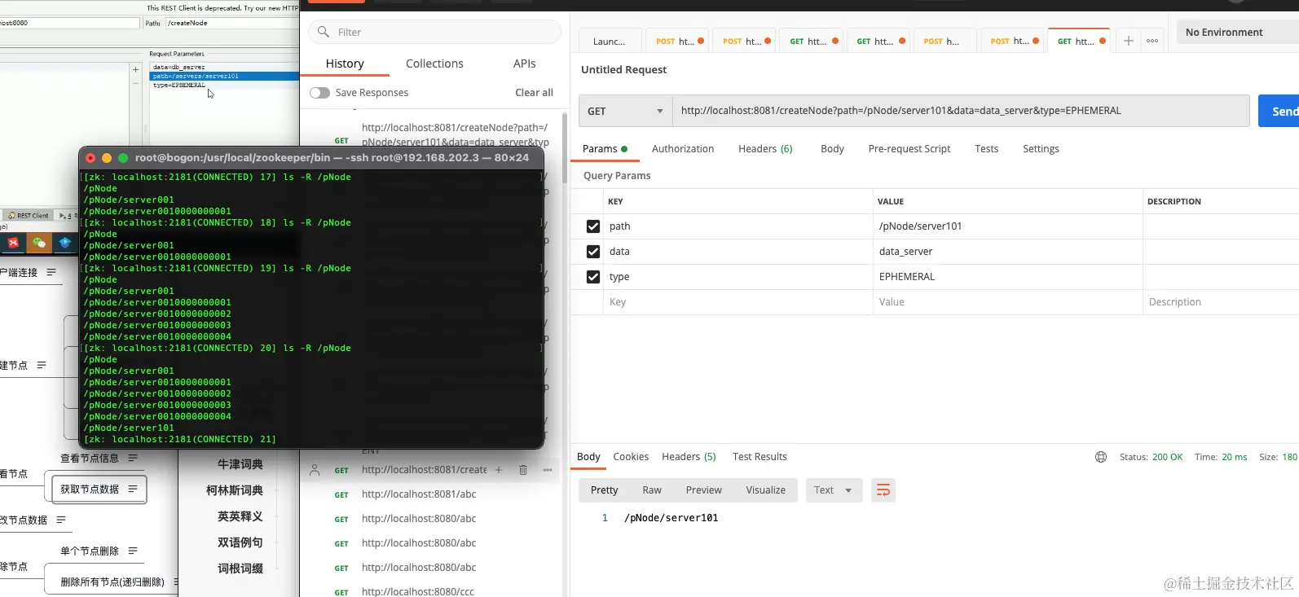Open the GET method dropdown
The height and width of the screenshot is (597, 1299).
(x=625, y=111)
